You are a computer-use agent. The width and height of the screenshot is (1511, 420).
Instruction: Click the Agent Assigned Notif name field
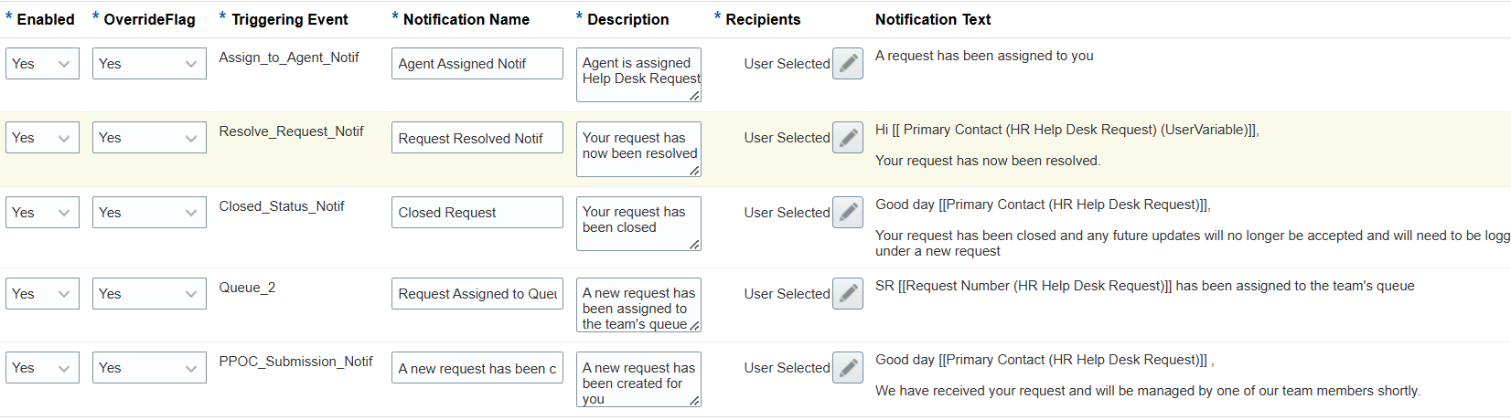point(477,64)
